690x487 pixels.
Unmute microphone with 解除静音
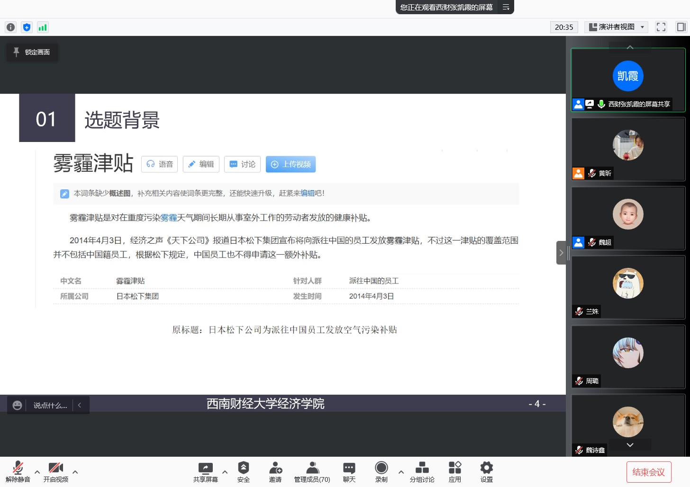point(18,471)
